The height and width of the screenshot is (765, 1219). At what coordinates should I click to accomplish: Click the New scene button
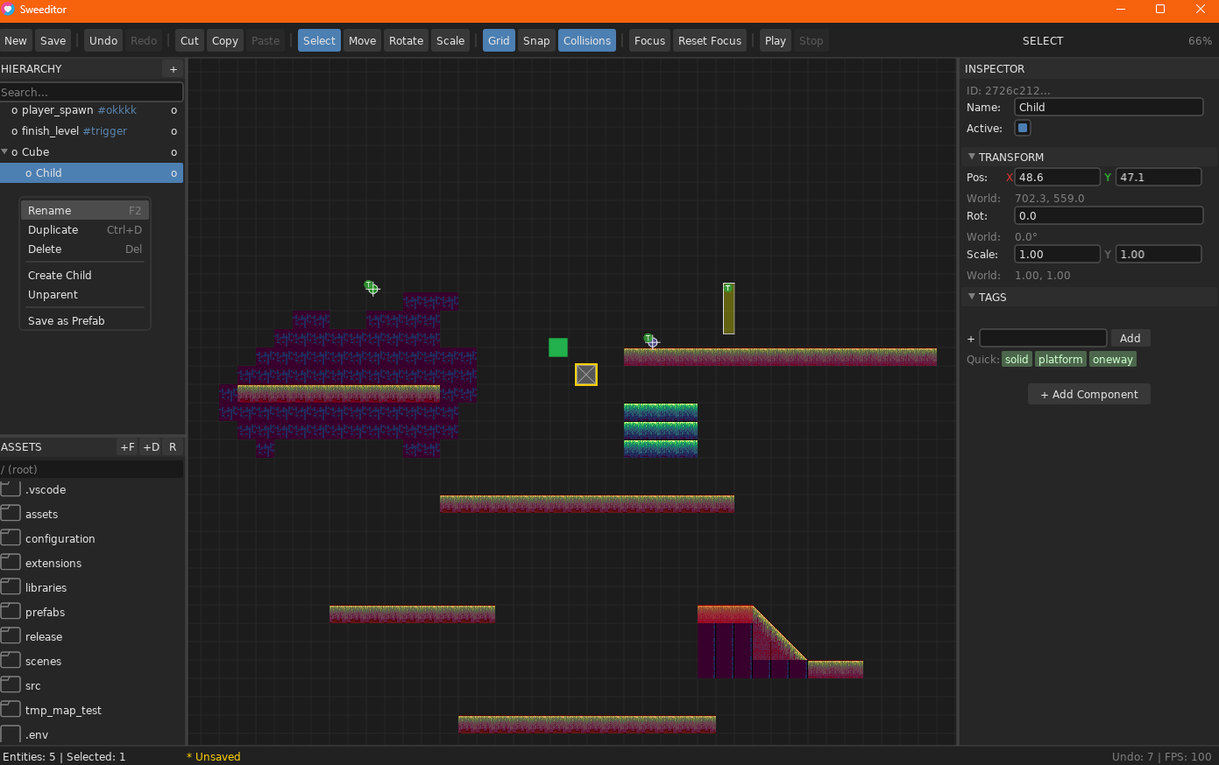coord(16,41)
